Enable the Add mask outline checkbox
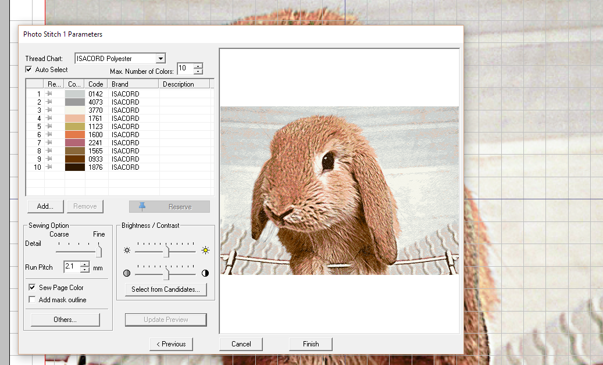This screenshot has height=365, width=603. (33, 300)
